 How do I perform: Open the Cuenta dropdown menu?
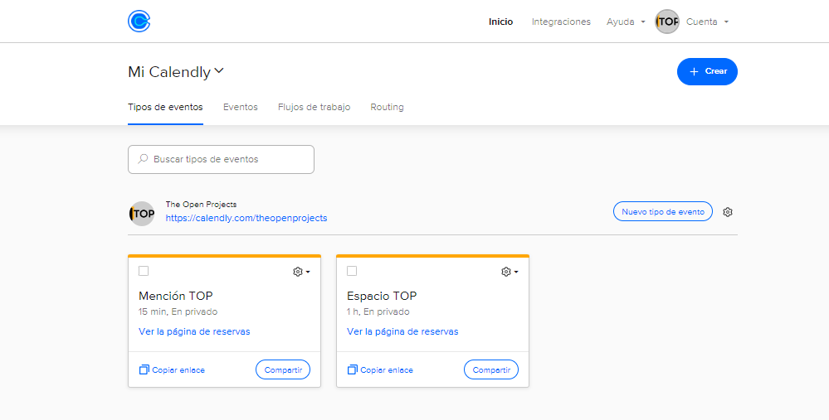[x=707, y=22]
